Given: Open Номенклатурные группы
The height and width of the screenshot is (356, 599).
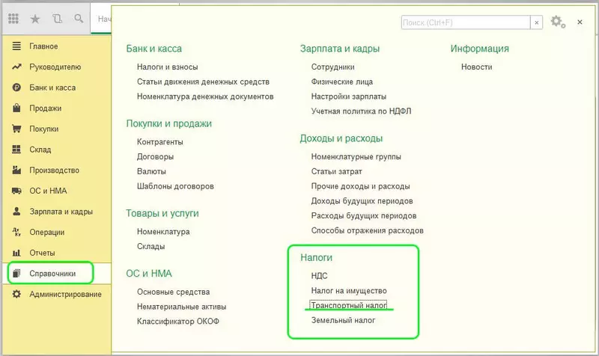Looking at the screenshot, I should (x=356, y=156).
